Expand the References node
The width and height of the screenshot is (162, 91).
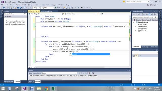136,27
